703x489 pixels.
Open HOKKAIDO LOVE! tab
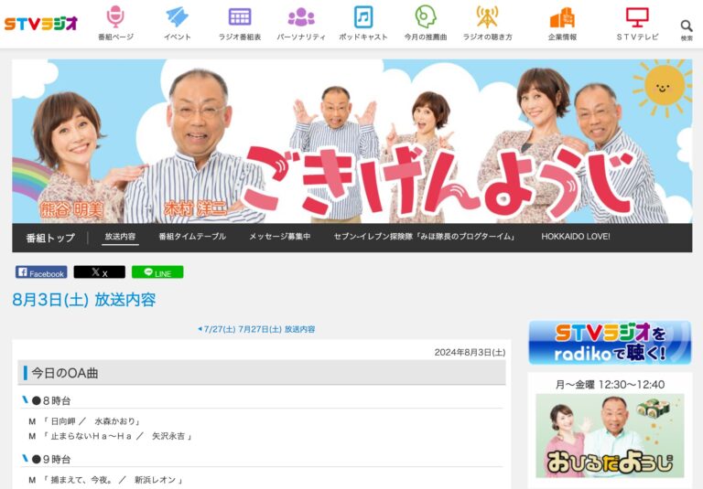pyautogui.click(x=576, y=237)
